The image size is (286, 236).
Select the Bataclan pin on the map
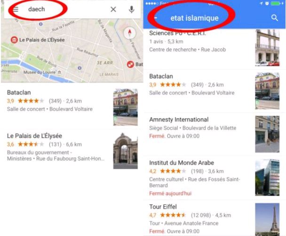pos(130,64)
